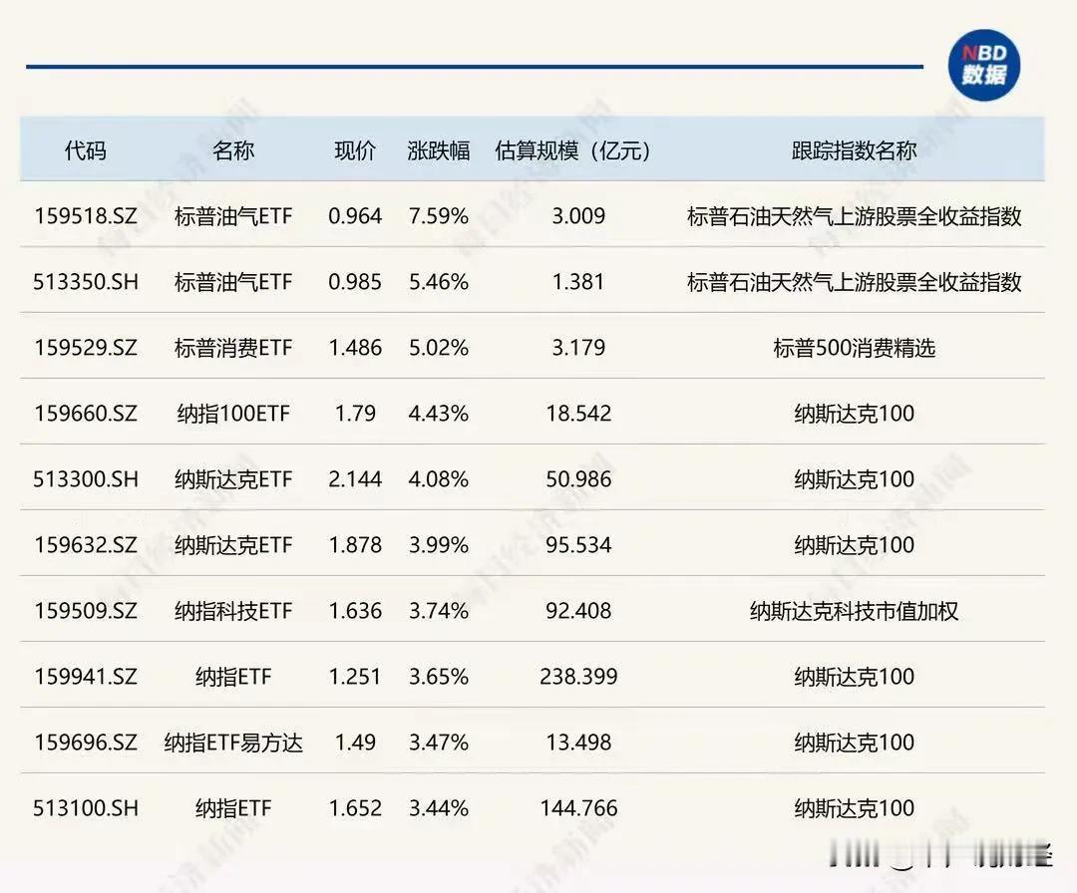Click code 159509.SZ

(x=86, y=611)
